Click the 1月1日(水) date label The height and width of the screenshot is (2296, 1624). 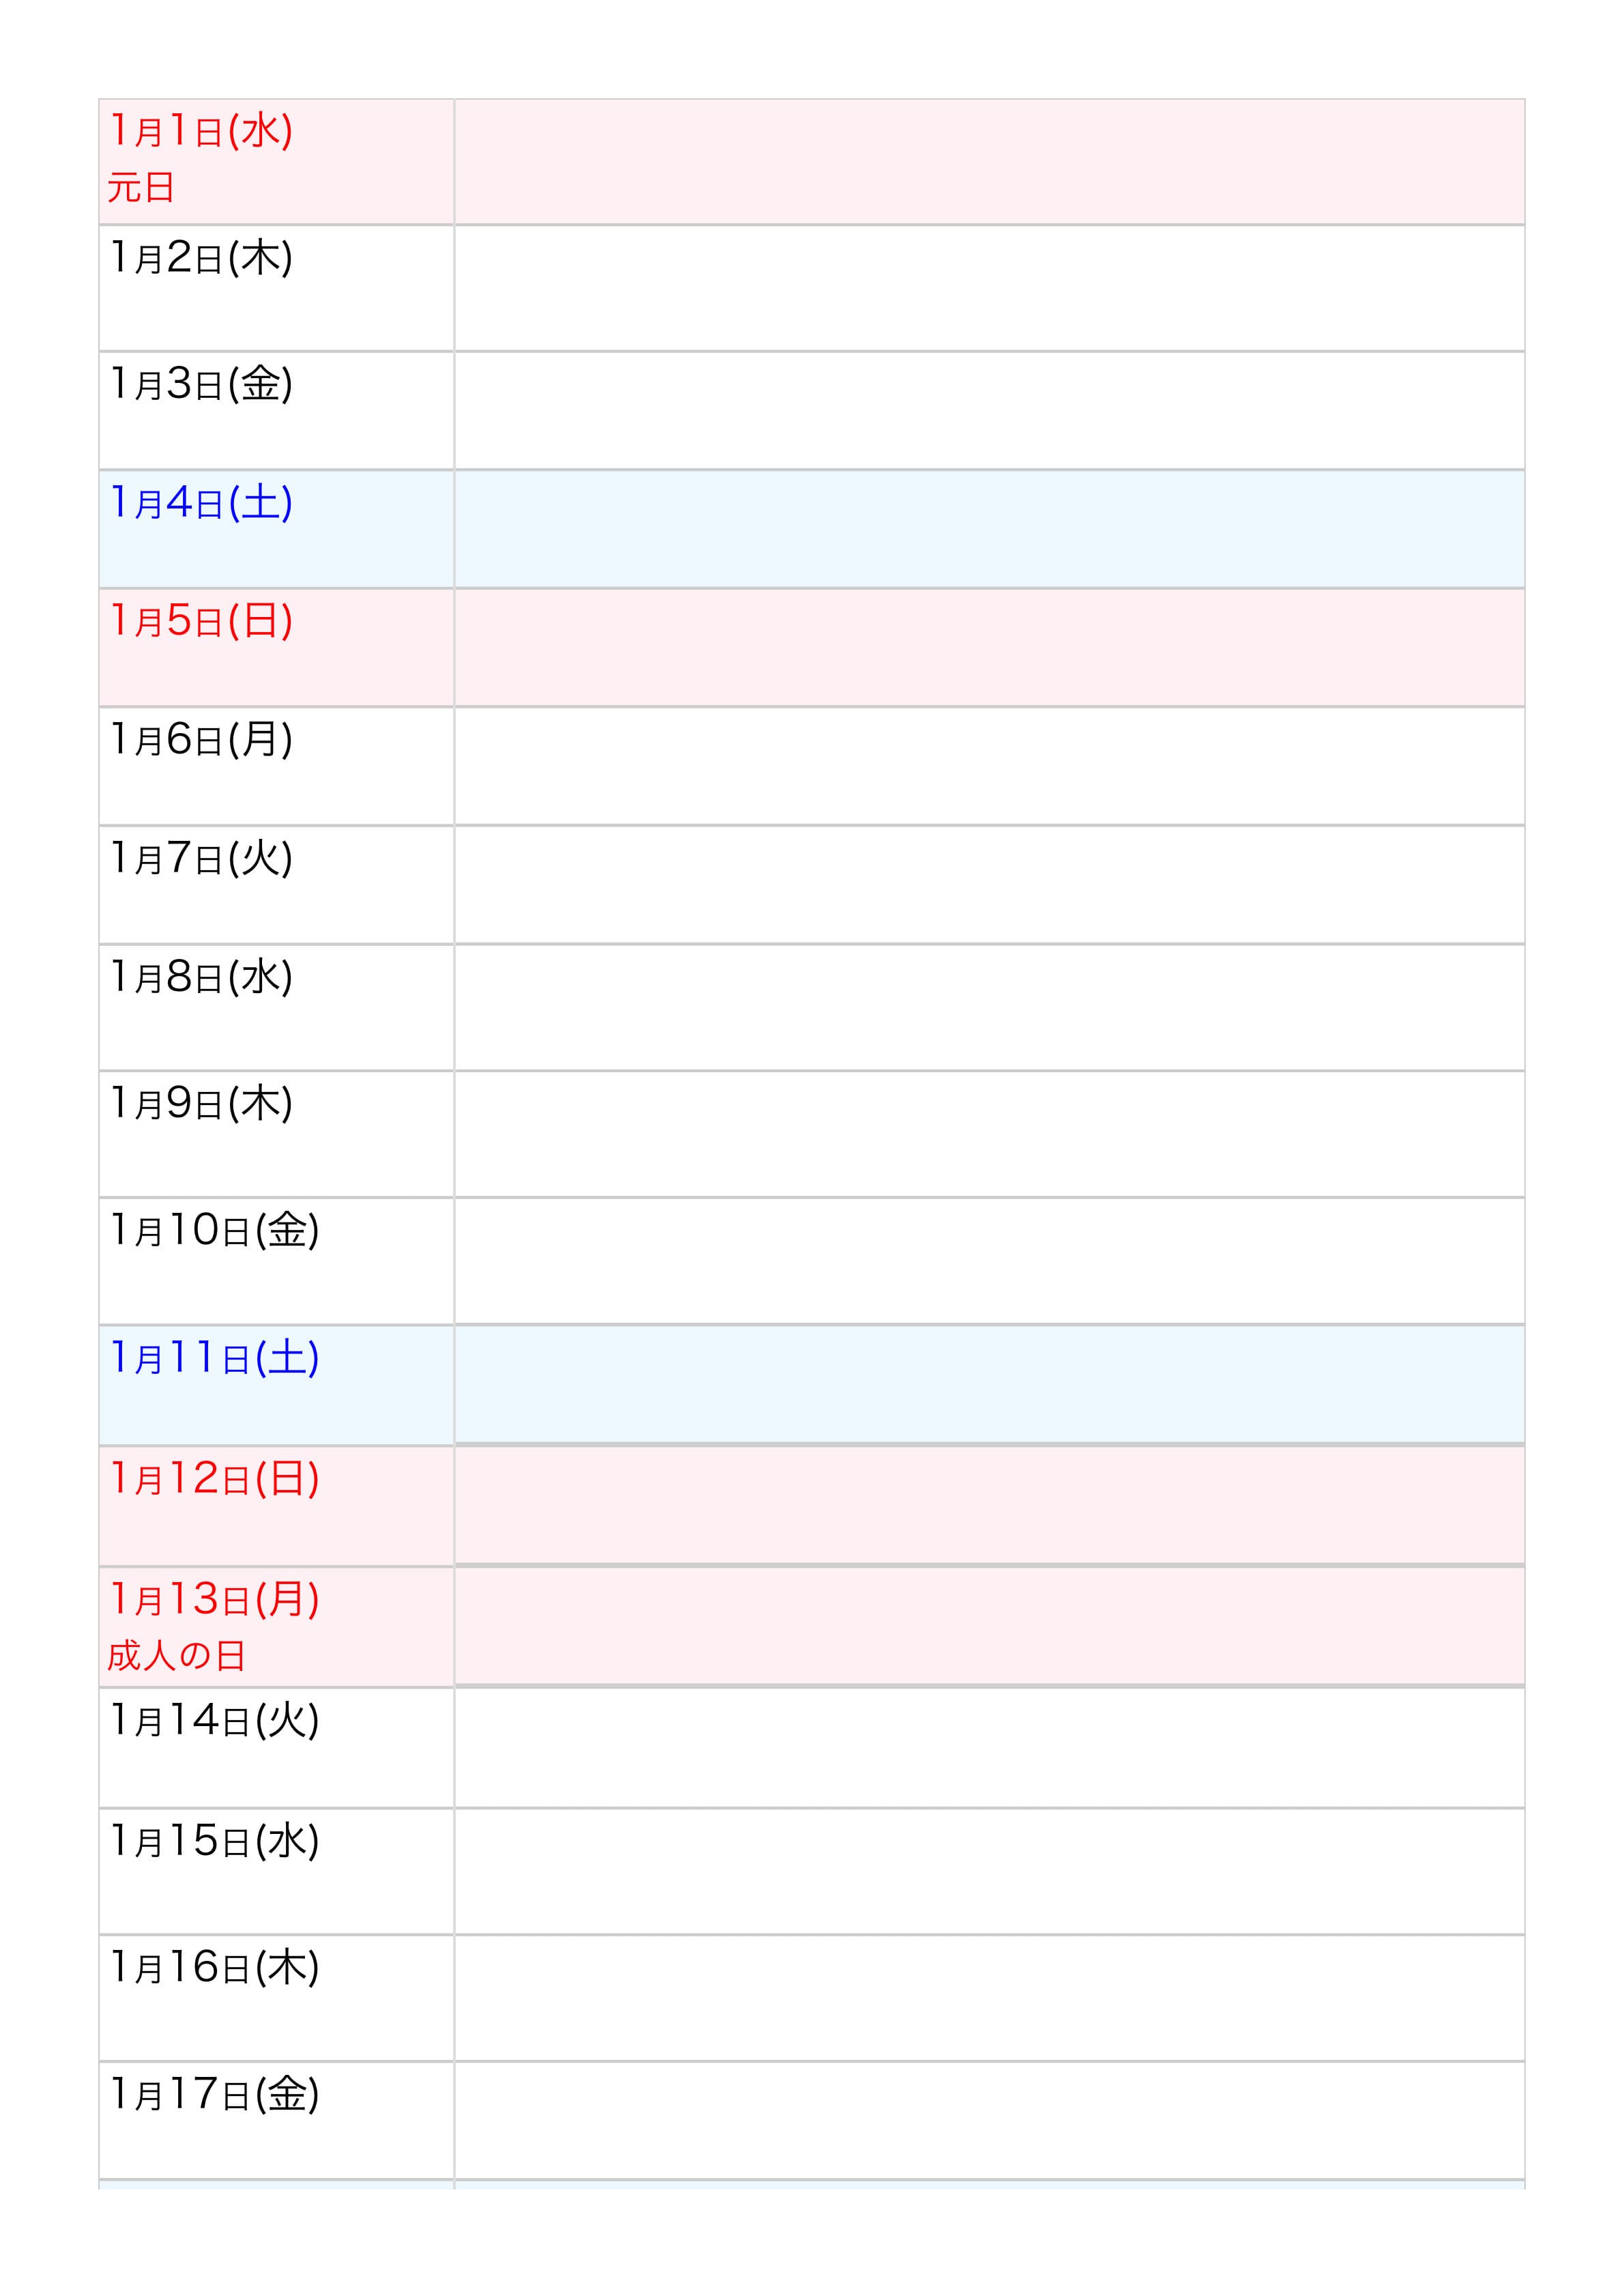tap(201, 131)
